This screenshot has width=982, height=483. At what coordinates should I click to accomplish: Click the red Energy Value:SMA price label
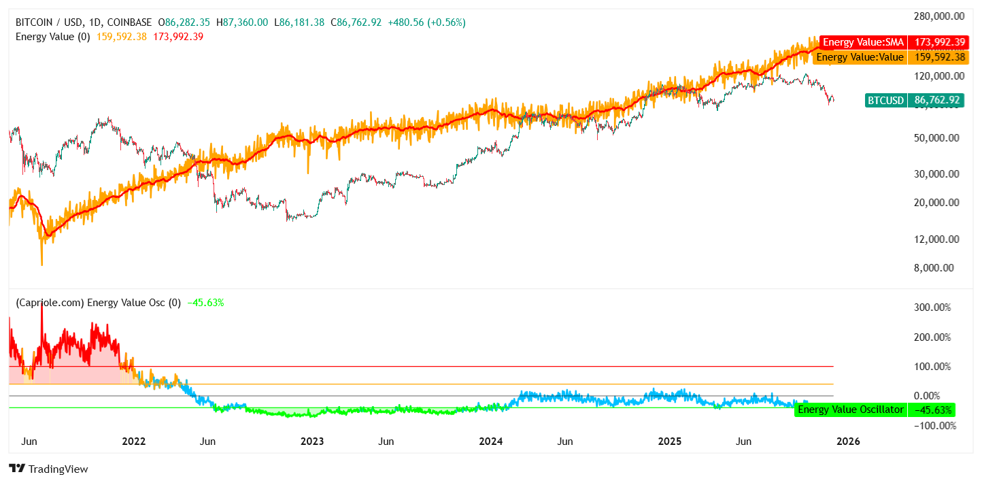coord(863,42)
